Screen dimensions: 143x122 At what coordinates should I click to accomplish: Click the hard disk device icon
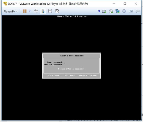coord(104,11)
